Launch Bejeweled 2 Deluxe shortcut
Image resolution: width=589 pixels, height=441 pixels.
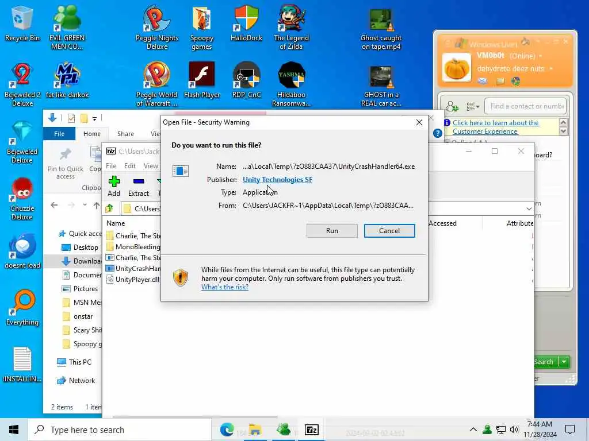click(22, 84)
